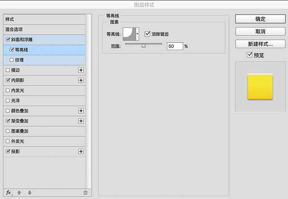Click the delete effect trash icon
The image size is (288, 199).
86,192
